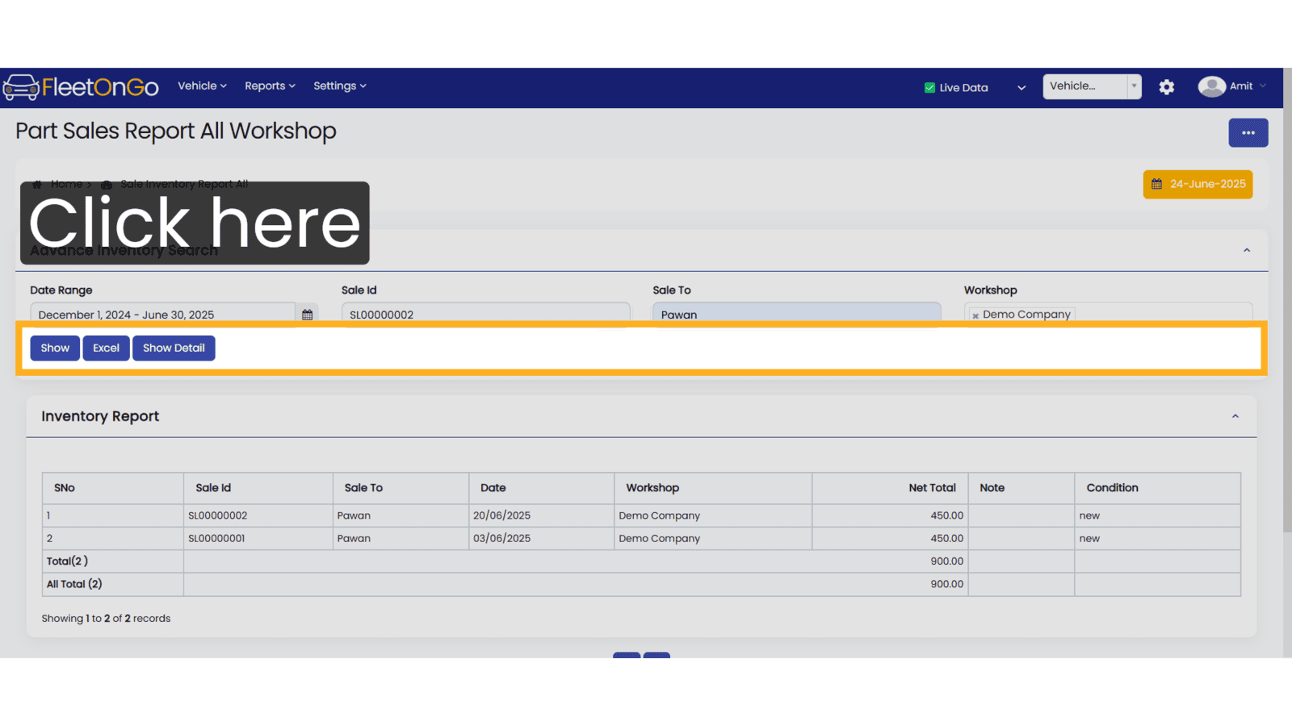
Task: Click the Sale To input field
Action: click(796, 314)
